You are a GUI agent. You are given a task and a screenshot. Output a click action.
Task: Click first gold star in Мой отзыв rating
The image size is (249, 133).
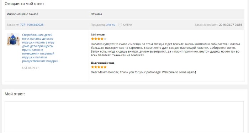pyautogui.click(x=92, y=39)
